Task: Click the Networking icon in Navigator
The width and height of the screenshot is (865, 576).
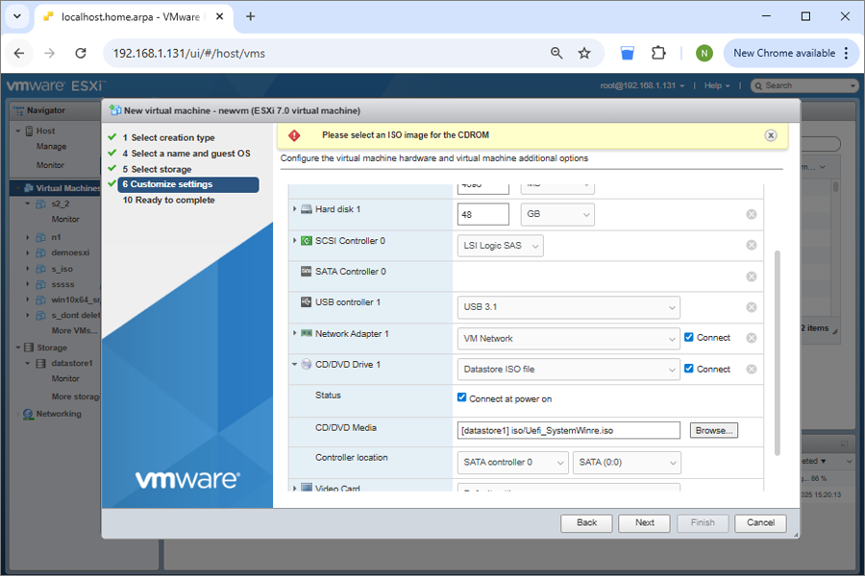Action: [28, 414]
